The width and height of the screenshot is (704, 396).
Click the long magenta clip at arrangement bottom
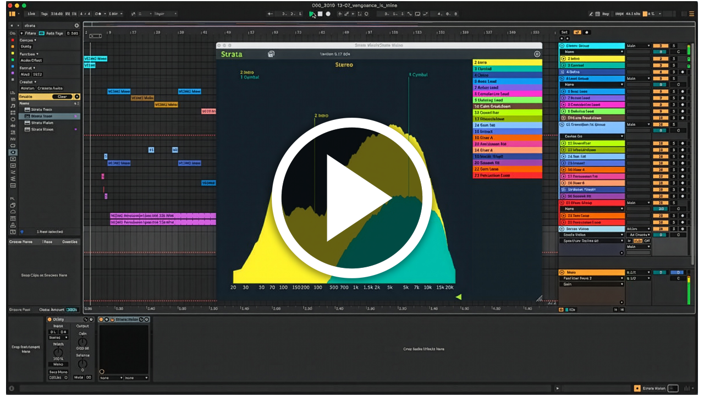click(x=162, y=222)
